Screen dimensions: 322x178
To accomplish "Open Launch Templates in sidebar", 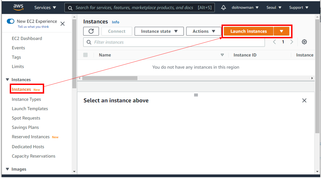I will (30, 109).
